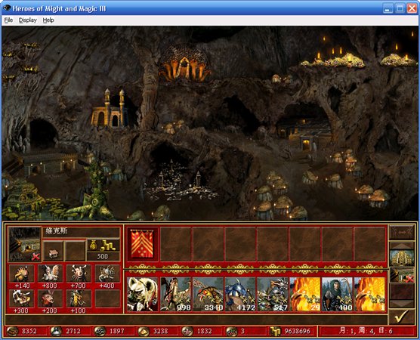420x340 pixels.
Task: Click the ore resource icon showing 1897
Action: click(100, 331)
